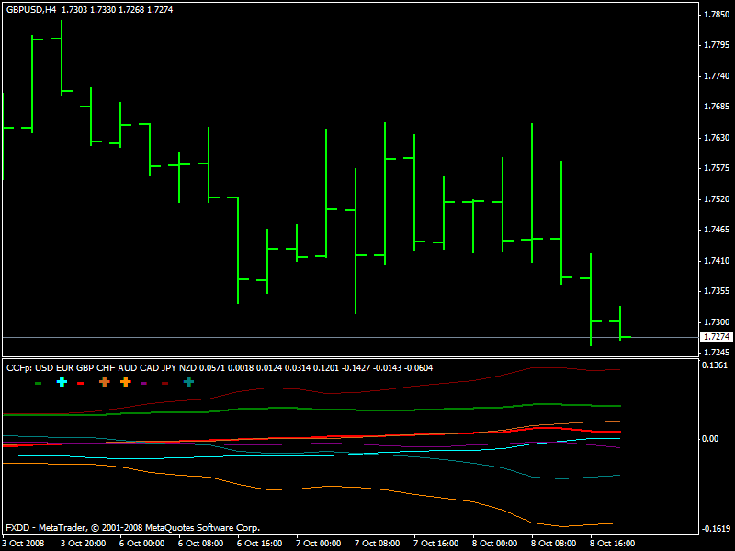
Task: Click the 3 Oct 2008 time axis label
Action: point(24,544)
